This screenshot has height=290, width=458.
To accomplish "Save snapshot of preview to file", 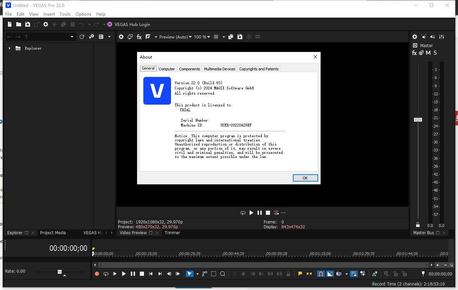I will (240, 37).
